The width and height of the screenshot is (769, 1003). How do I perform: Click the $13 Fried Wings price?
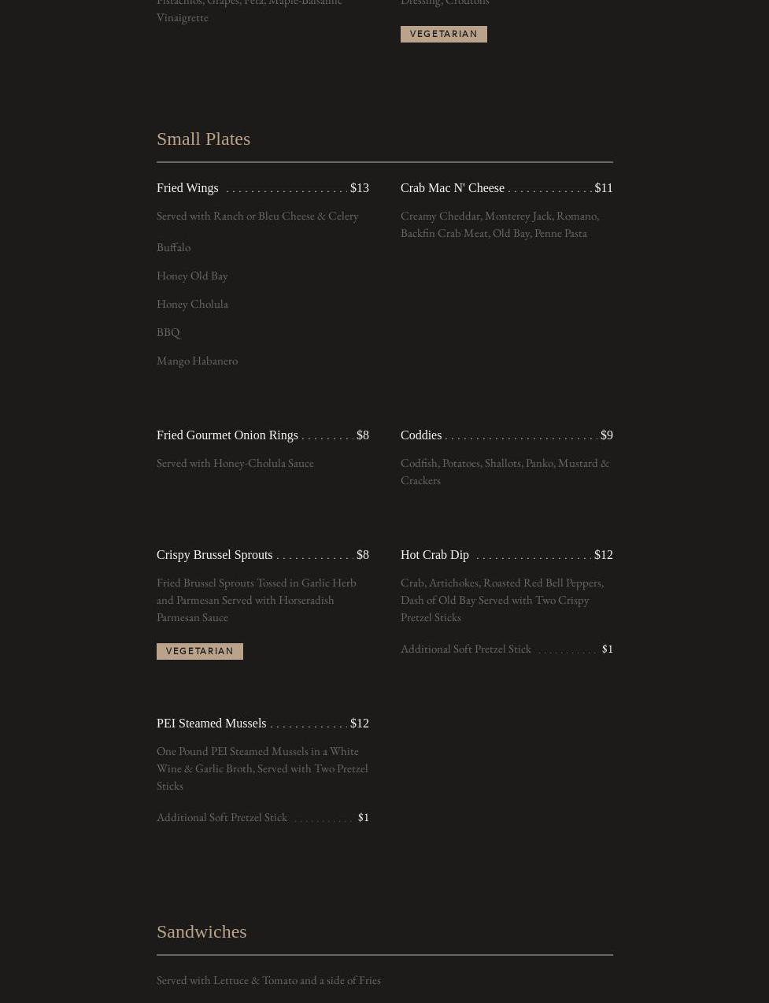(360, 188)
